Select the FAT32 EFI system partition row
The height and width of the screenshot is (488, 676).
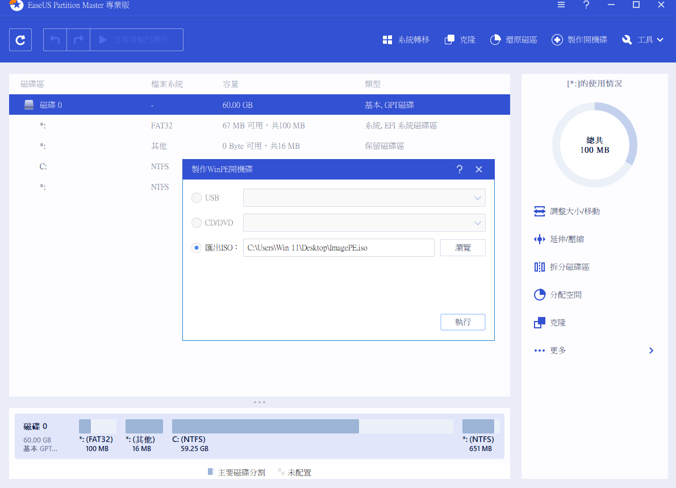point(260,126)
